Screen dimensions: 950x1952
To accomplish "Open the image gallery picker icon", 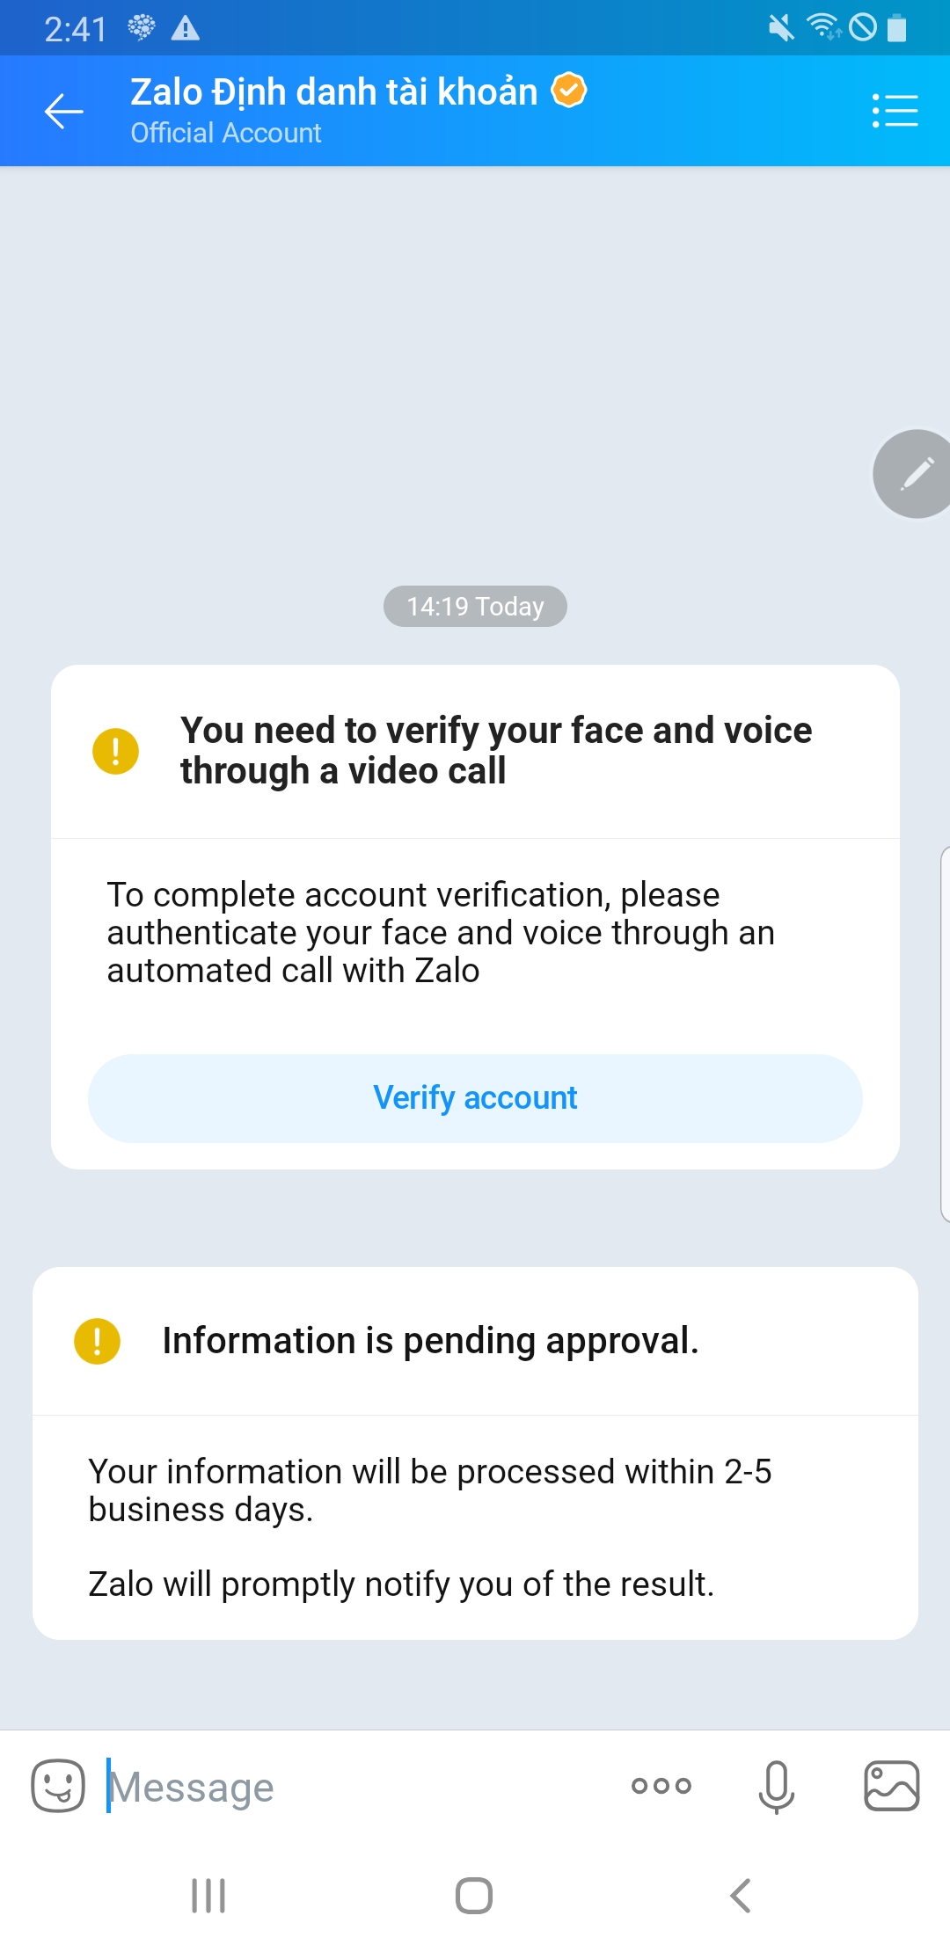I will pos(892,1786).
